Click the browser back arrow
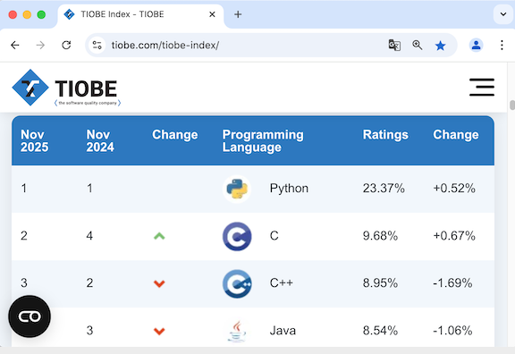Viewport: 515px width, 354px height. pos(15,45)
